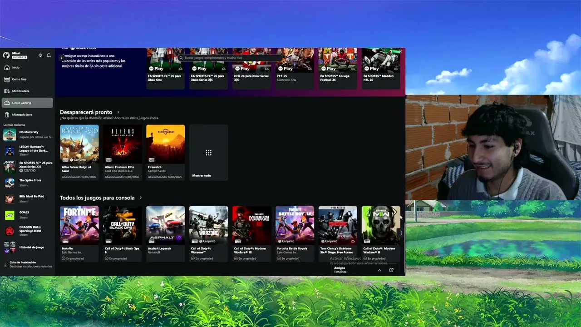Open EA SPORTS Madden NFL 26 card
Image resolution: width=581 pixels, height=327 pixels.
point(381,68)
